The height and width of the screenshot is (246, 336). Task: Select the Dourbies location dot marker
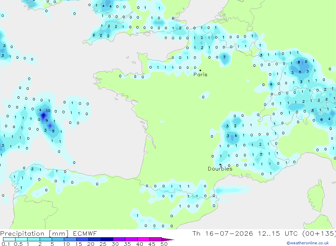[x=220, y=164]
